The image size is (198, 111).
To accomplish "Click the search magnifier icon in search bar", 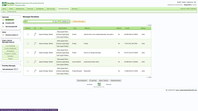I will 25,21.
